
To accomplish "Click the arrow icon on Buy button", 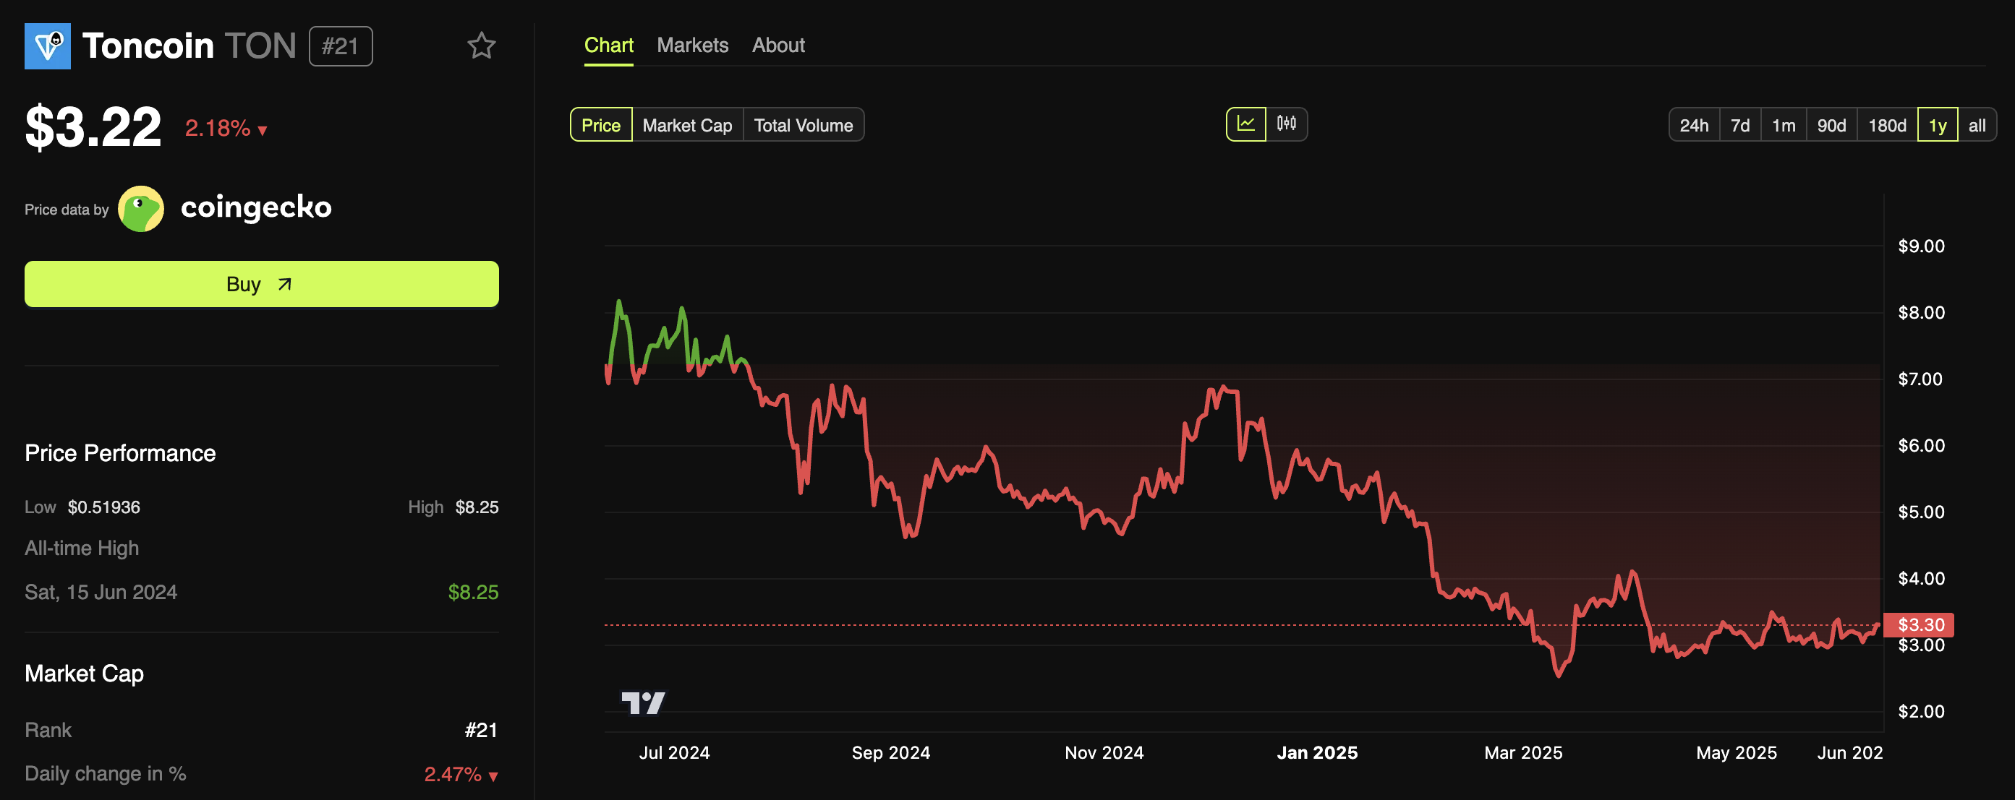I will [285, 285].
